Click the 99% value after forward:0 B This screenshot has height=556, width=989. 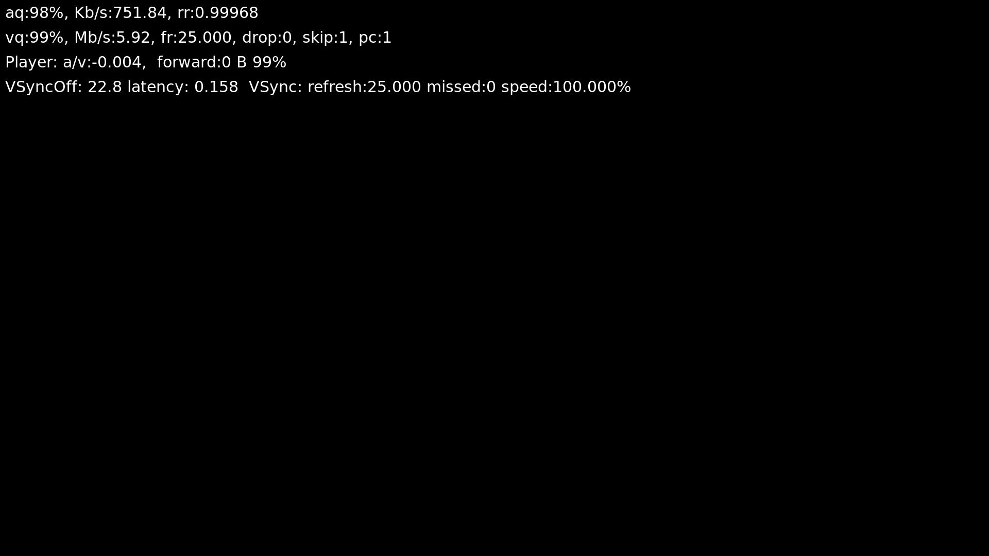(269, 62)
